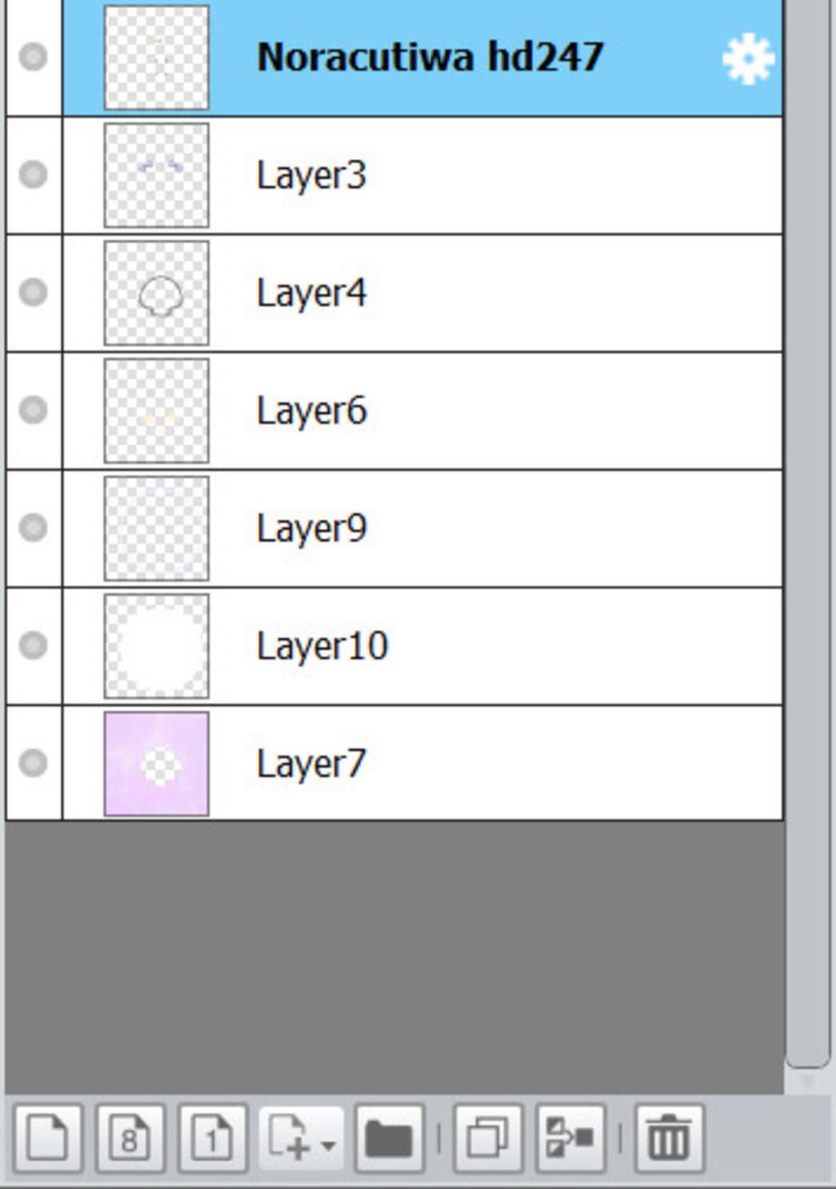The height and width of the screenshot is (1189, 836).
Task: Select Layer10 by its name
Action: point(322,646)
